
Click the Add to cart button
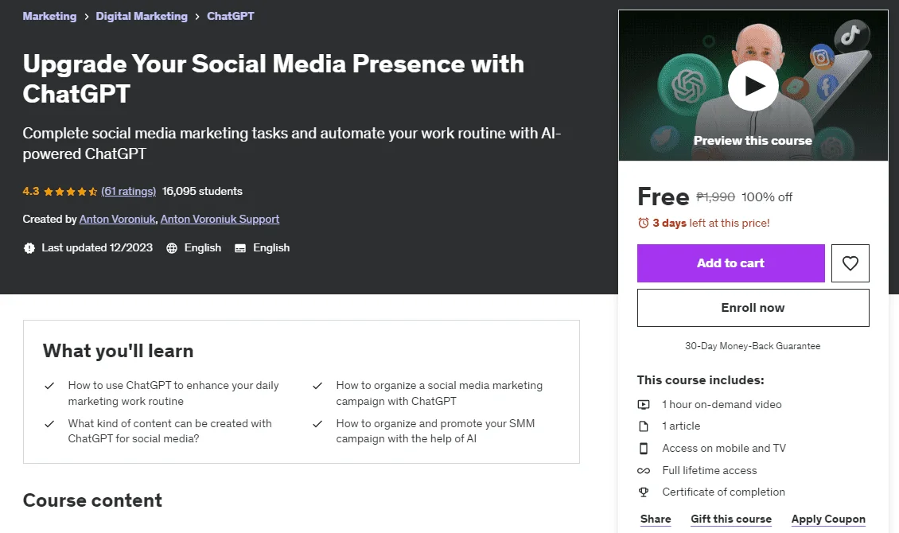click(x=730, y=263)
